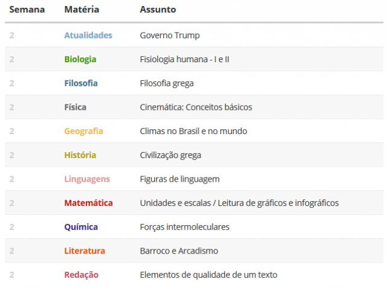Click the Assunto column header
The height and width of the screenshot is (288, 387).
click(158, 10)
